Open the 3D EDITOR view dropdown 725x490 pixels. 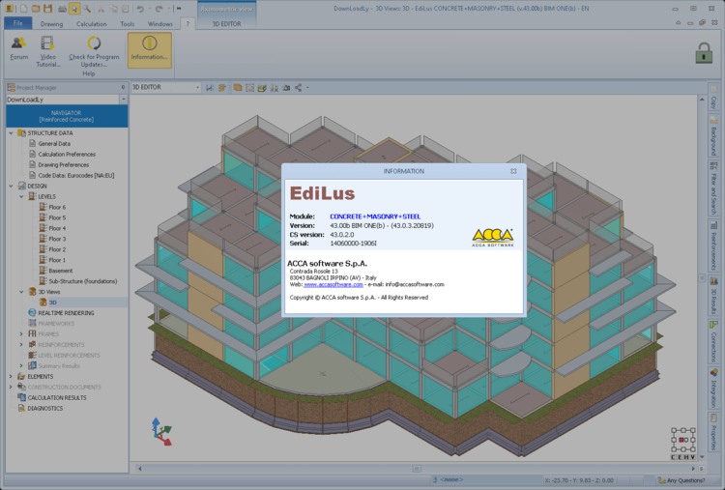(197, 87)
